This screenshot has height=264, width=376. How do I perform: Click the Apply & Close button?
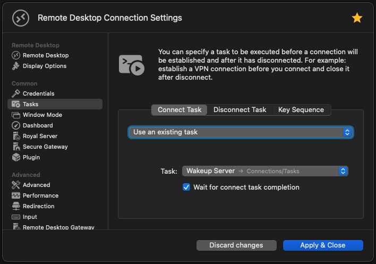323,245
